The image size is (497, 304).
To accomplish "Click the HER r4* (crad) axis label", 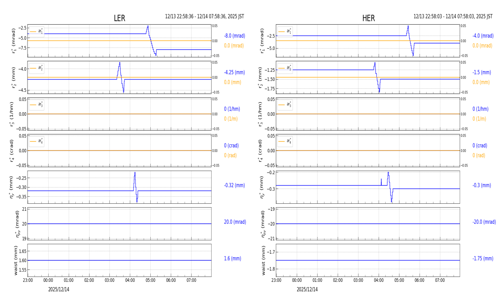I will [x=260, y=151].
